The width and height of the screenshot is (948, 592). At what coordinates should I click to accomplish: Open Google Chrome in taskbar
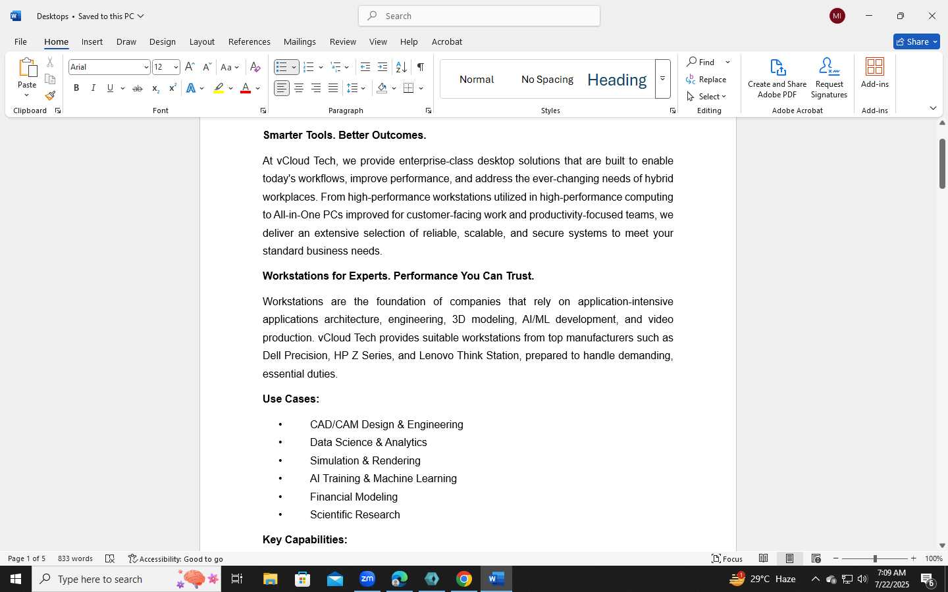464,579
